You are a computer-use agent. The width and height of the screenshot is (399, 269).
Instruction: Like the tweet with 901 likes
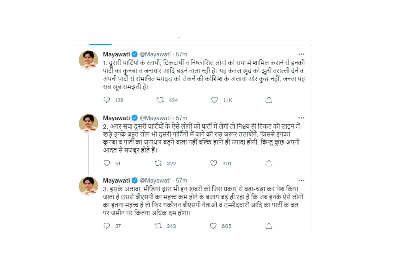(x=214, y=163)
